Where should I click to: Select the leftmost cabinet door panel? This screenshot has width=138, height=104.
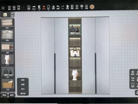48,56
